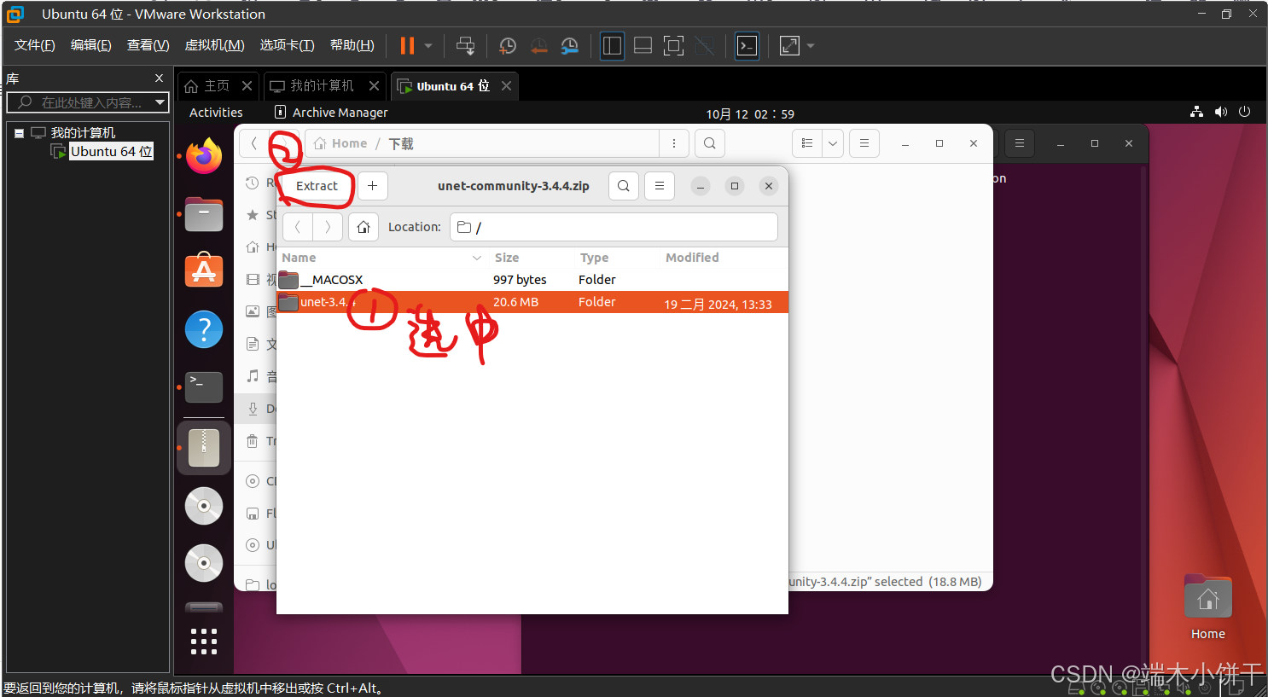This screenshot has height=697, width=1268.
Task: Toggle the Name column sort chevron
Action: (x=476, y=258)
